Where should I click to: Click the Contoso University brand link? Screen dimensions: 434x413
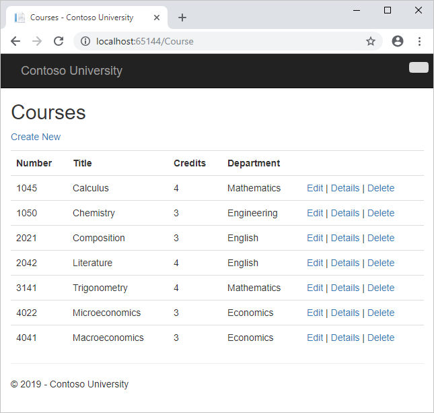point(71,71)
